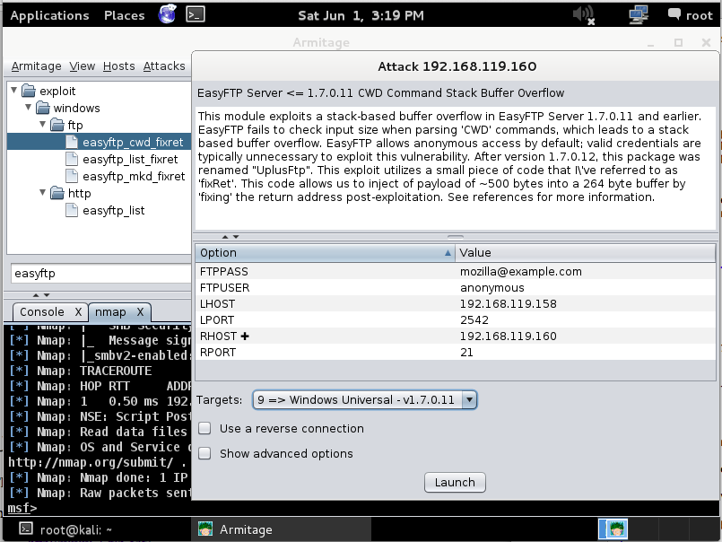Click the LHOST value 192.168.119.158

click(509, 303)
